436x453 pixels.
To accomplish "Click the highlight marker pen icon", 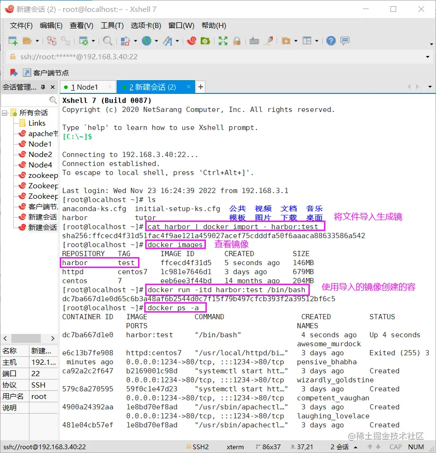I will click(x=269, y=41).
